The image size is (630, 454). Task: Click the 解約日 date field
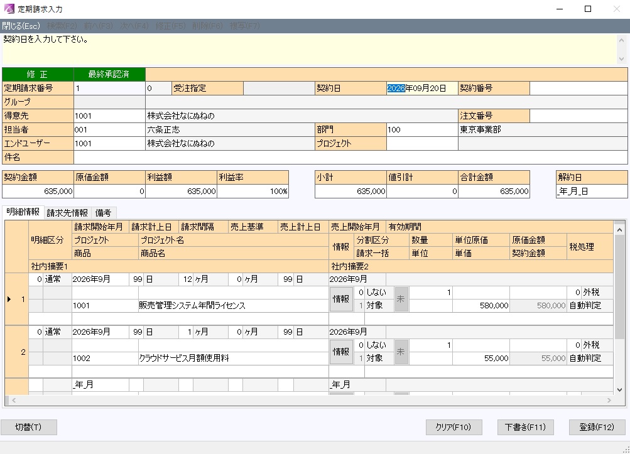click(x=592, y=192)
